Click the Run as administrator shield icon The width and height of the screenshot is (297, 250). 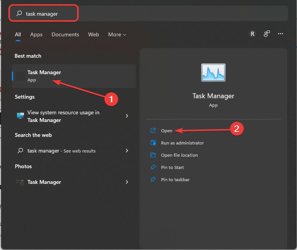coord(153,143)
